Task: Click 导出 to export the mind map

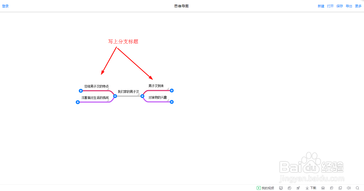Action: (349, 6)
